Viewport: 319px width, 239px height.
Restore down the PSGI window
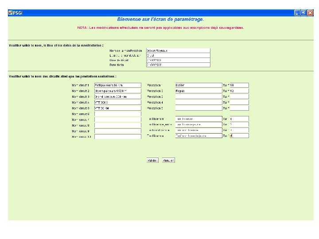click(303, 13)
